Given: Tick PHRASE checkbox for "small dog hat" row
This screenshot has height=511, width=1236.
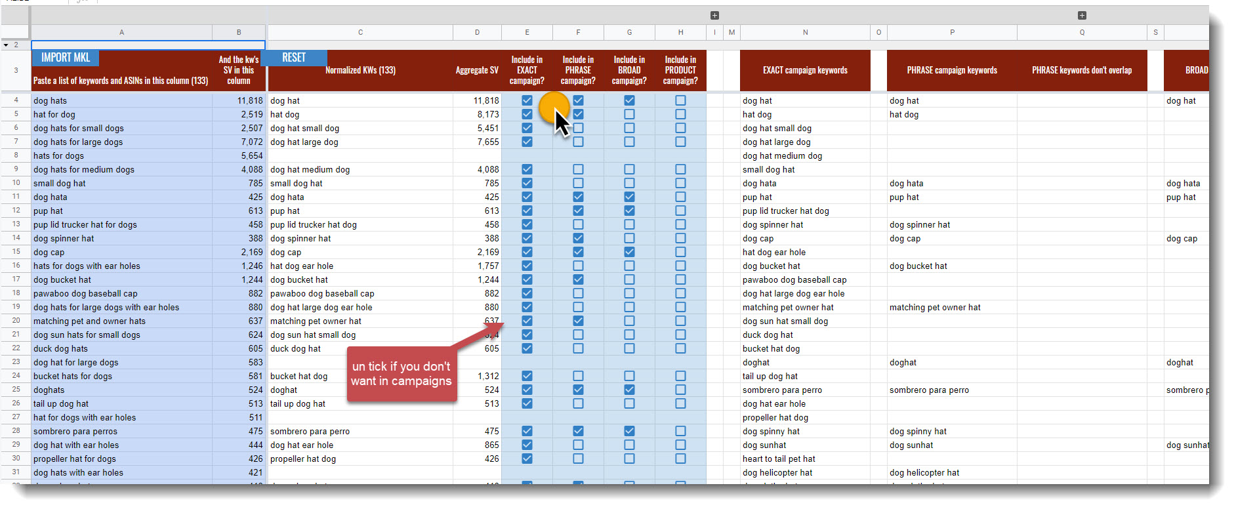Looking at the screenshot, I should [578, 183].
